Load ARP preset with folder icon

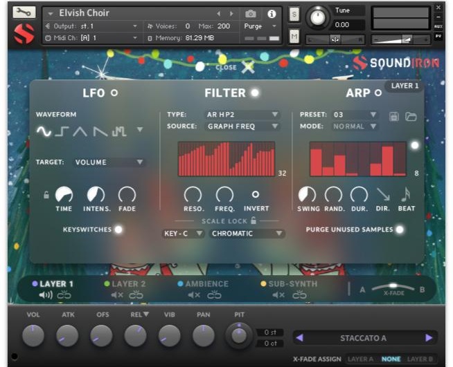411,115
